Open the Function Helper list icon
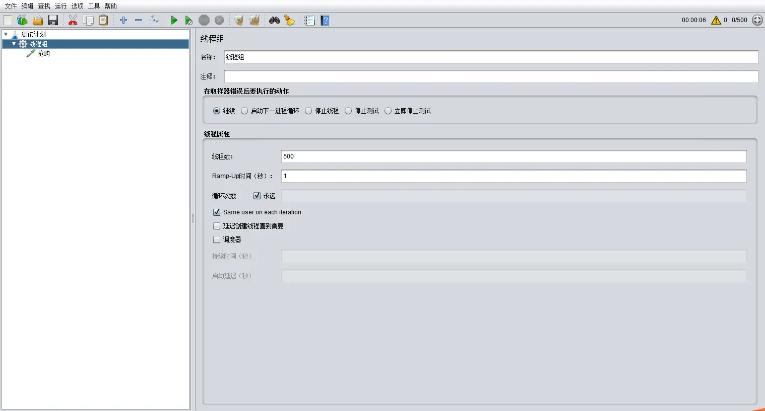765x411 pixels. click(x=309, y=20)
